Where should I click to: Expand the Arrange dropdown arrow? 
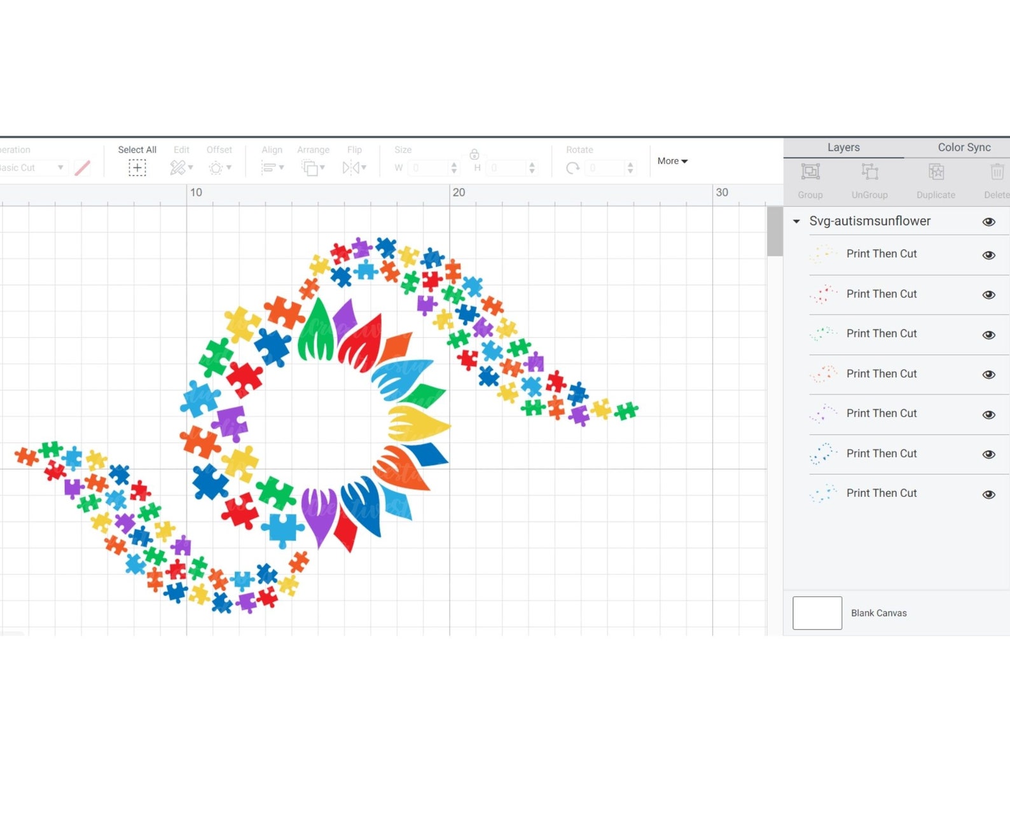coord(322,168)
